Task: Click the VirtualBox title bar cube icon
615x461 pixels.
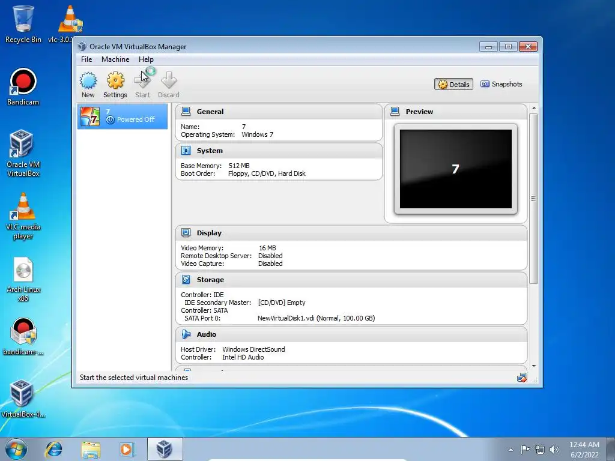Action: click(82, 47)
